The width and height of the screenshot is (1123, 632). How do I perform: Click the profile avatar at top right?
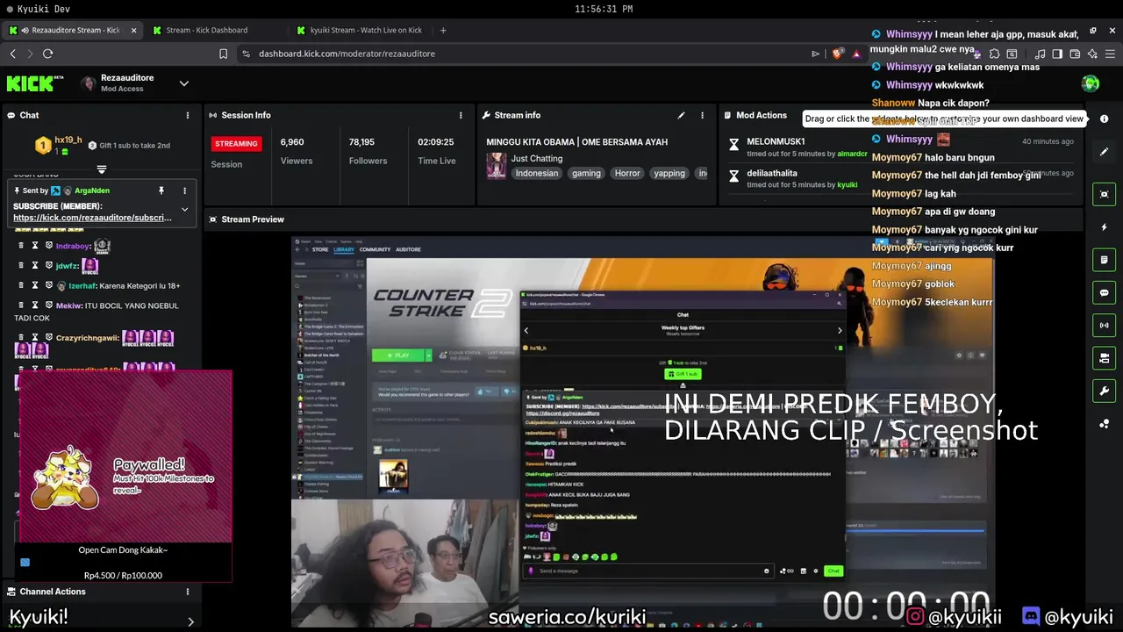tap(1091, 83)
